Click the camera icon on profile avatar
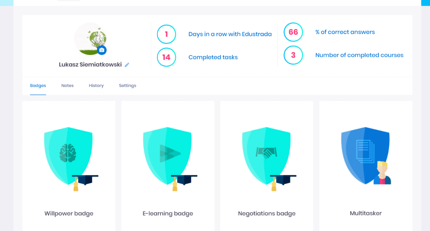430x231 pixels. [102, 50]
